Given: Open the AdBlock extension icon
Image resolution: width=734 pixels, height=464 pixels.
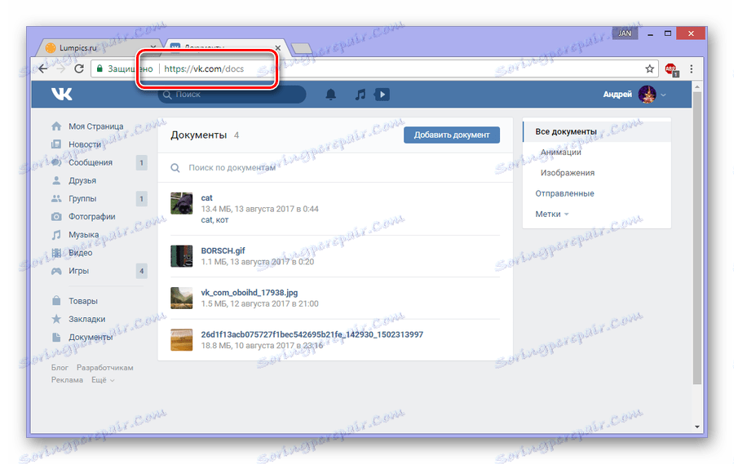Looking at the screenshot, I should point(671,69).
